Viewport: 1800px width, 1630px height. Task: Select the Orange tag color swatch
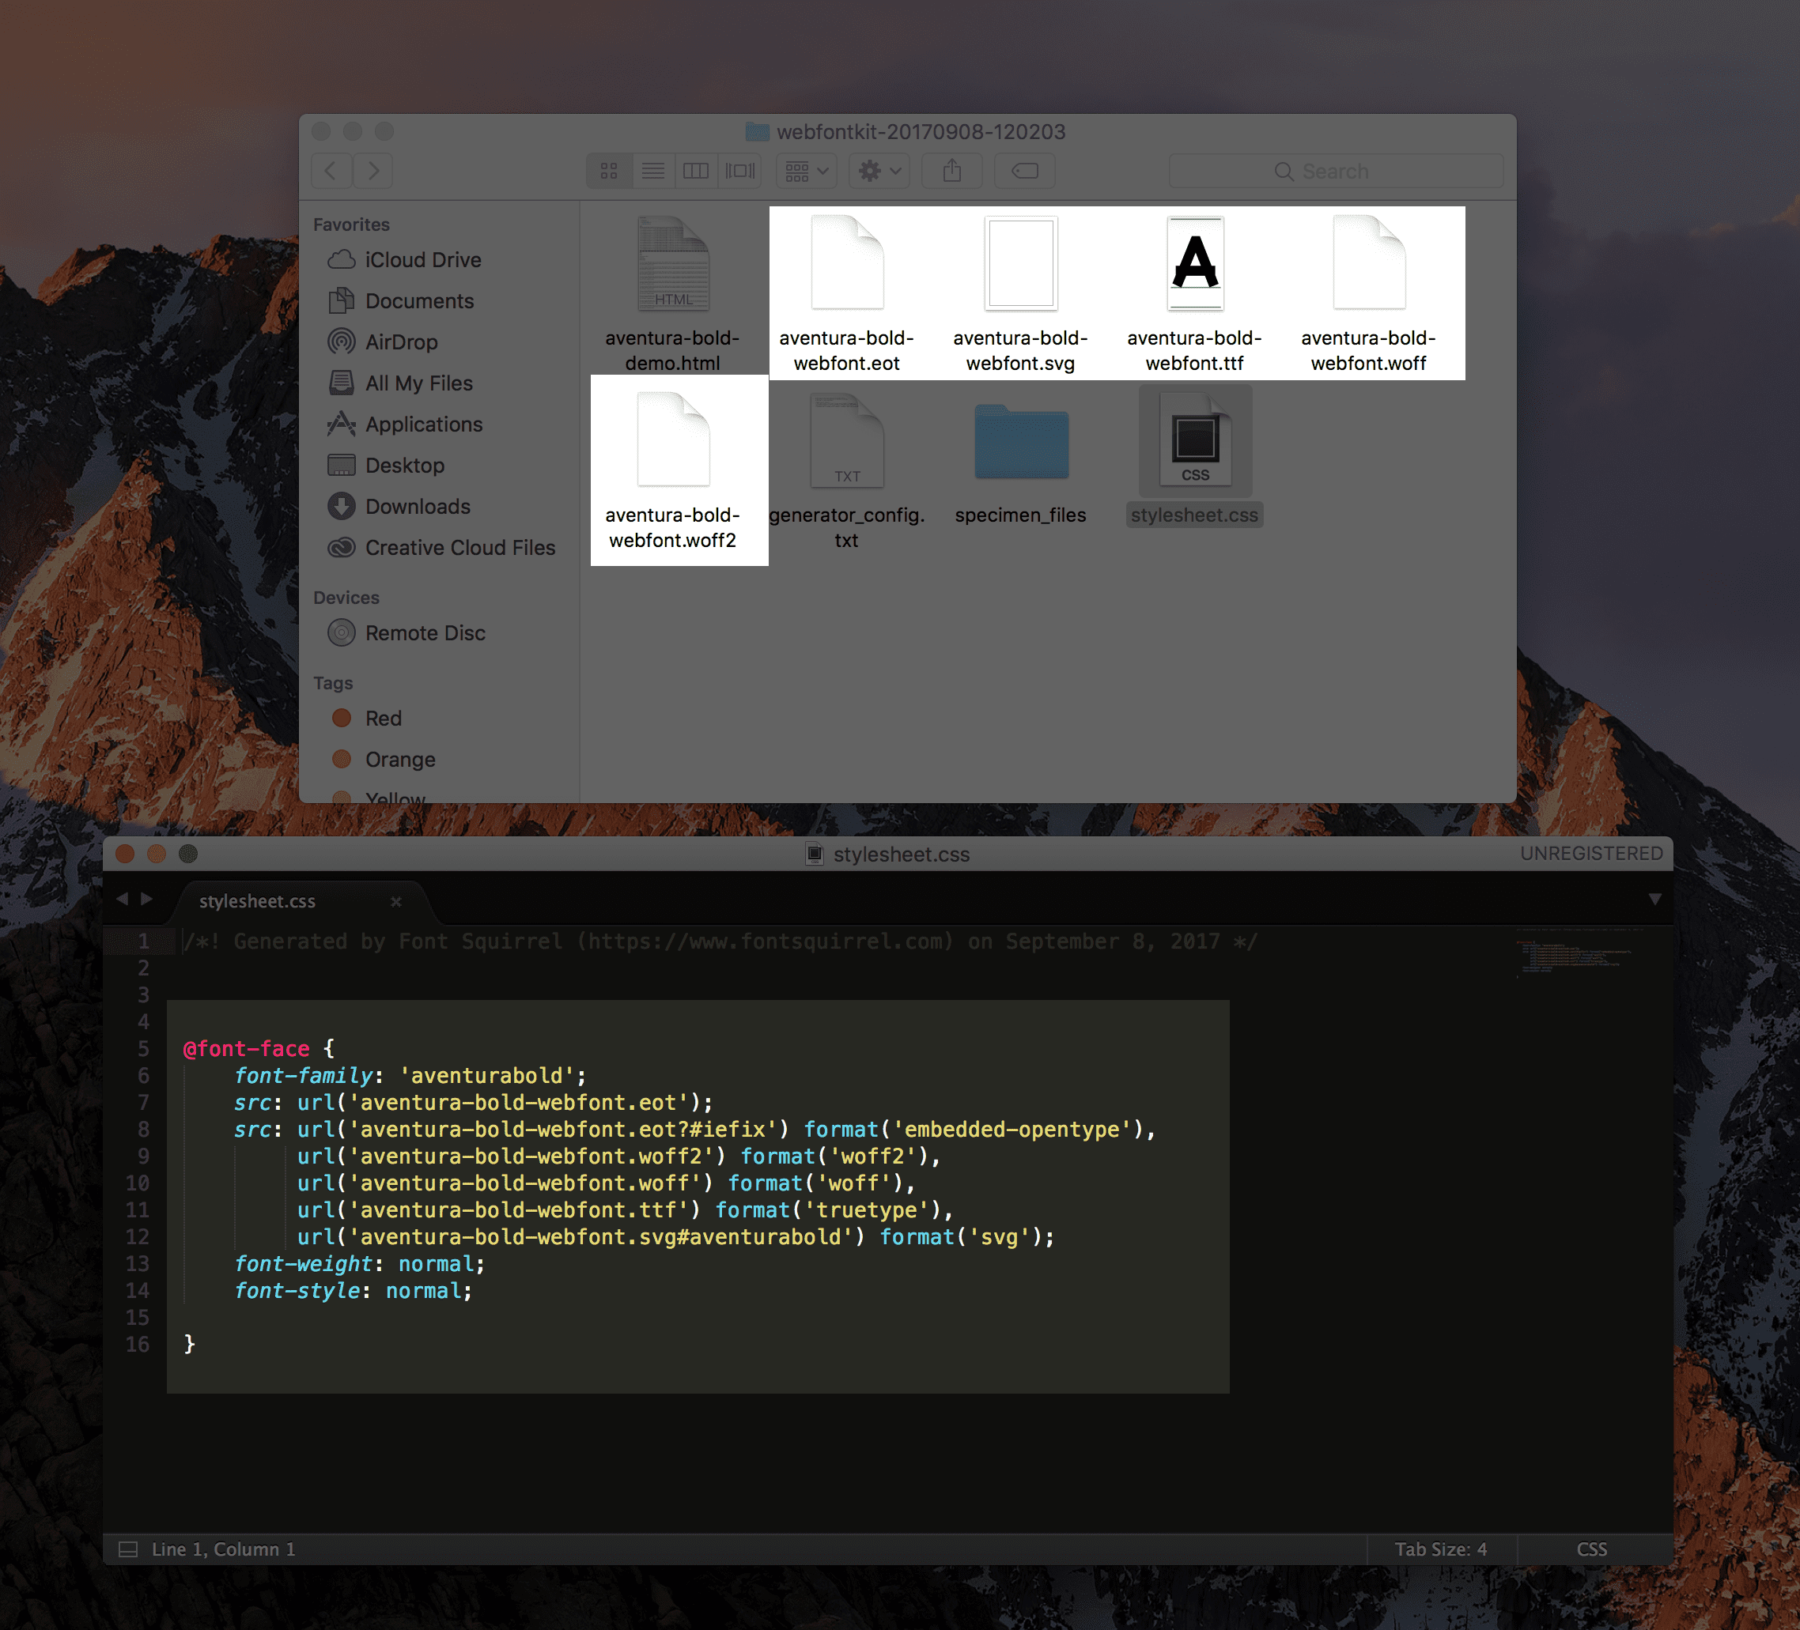click(x=342, y=759)
